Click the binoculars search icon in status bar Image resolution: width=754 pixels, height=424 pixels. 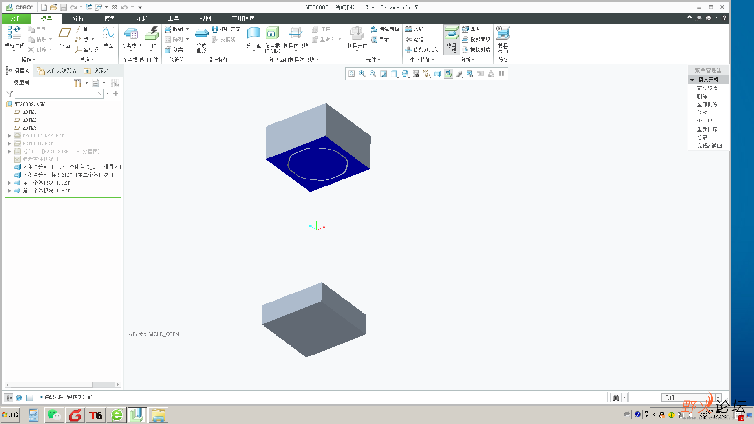pos(616,398)
